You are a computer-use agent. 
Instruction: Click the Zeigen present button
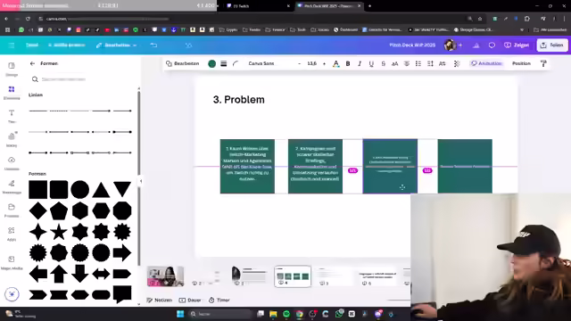pyautogui.click(x=517, y=45)
